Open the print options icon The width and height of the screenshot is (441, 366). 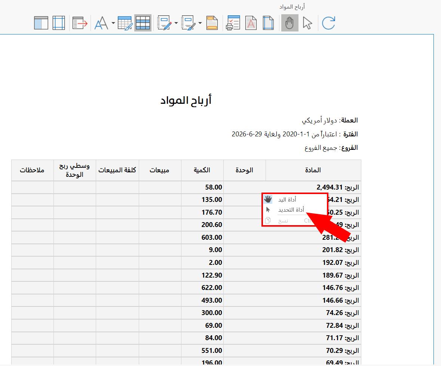click(233, 23)
